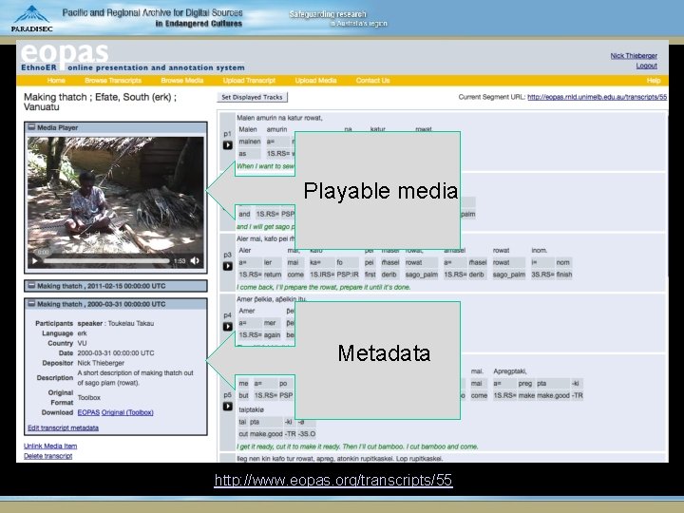Open Browse Transcripts in the navigation bar
684x513 pixels.
click(x=113, y=80)
